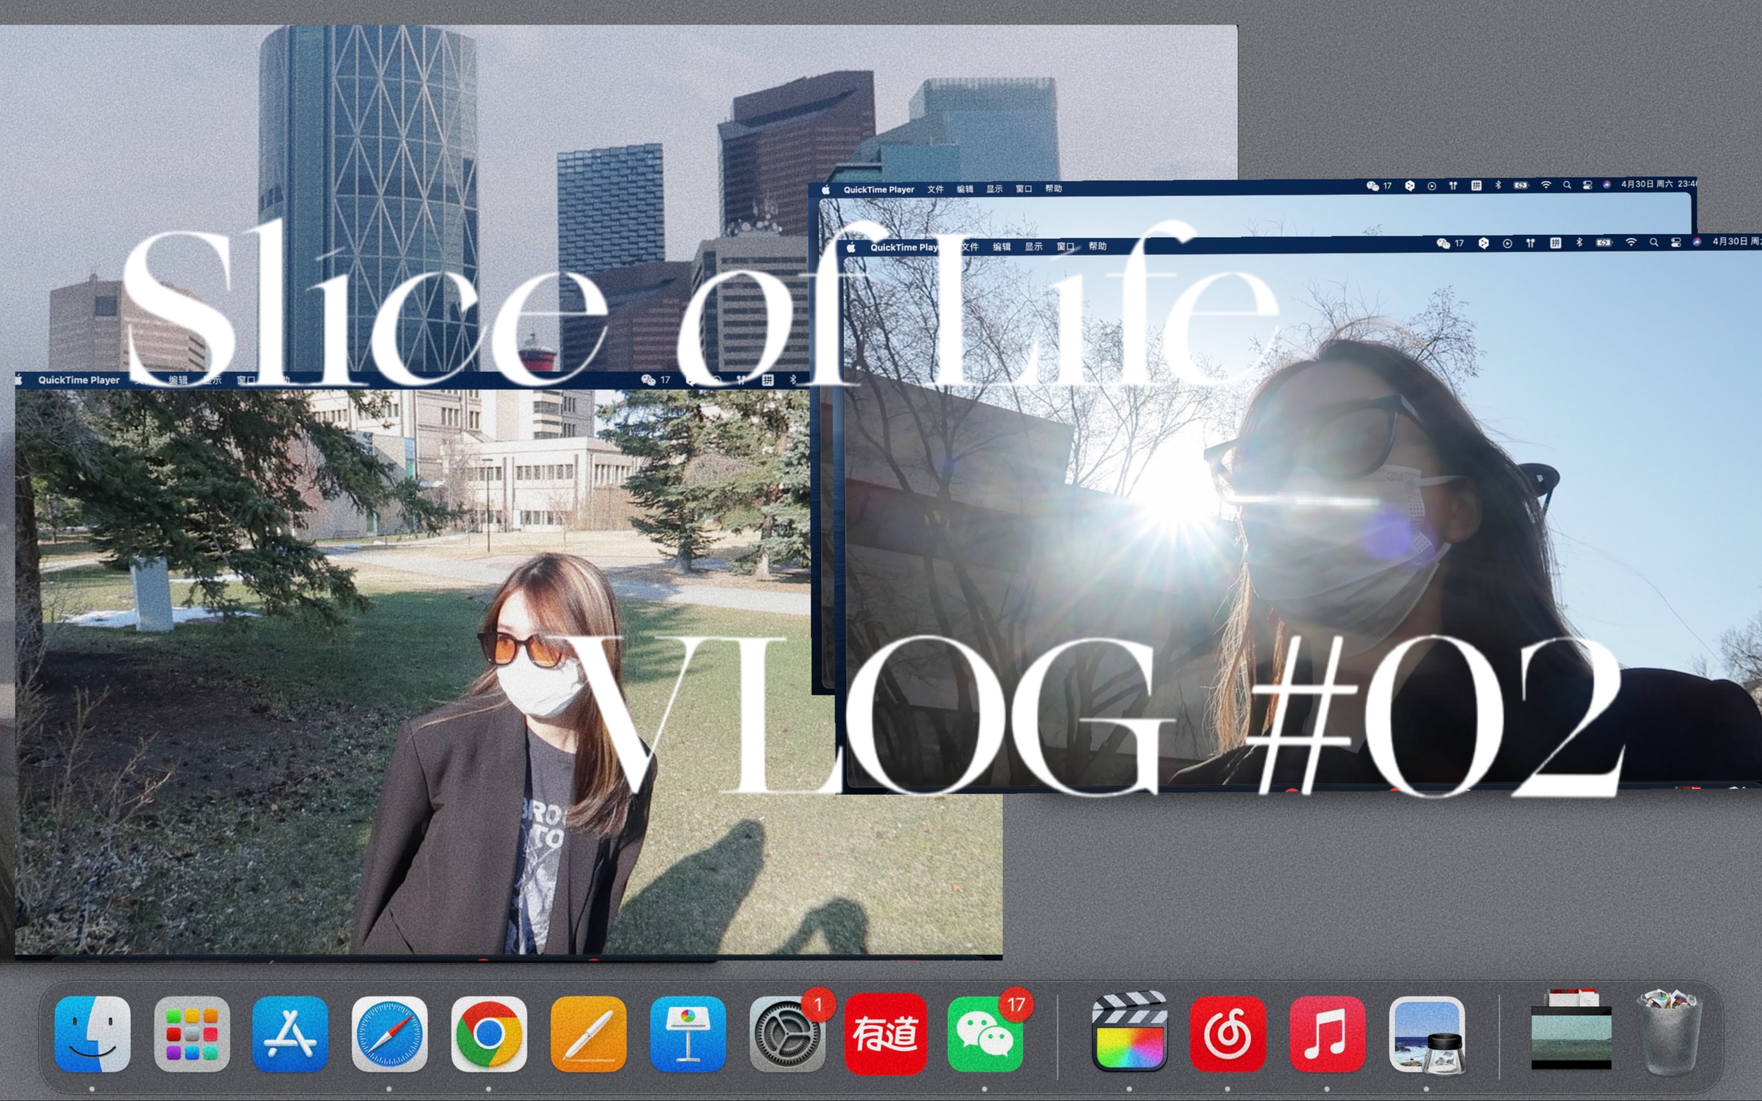Click Wi-Fi icon in front selfie window menu bar
Viewport: 1762px width, 1101px height.
click(x=1631, y=243)
